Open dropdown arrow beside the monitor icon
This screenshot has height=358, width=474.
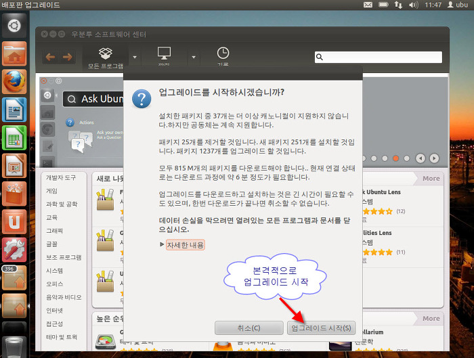(194, 57)
